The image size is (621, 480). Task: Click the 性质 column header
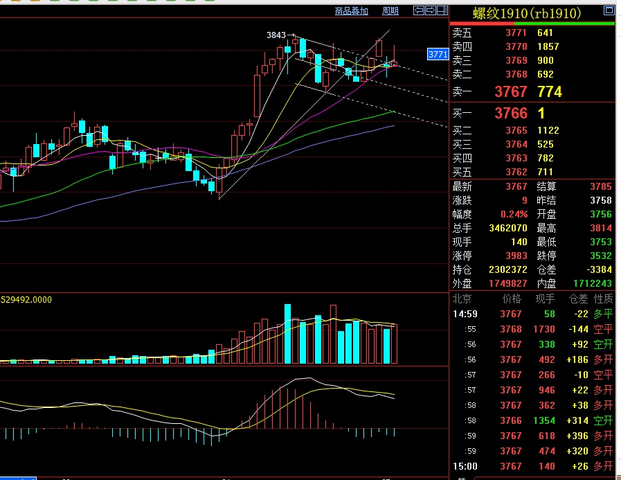(604, 299)
